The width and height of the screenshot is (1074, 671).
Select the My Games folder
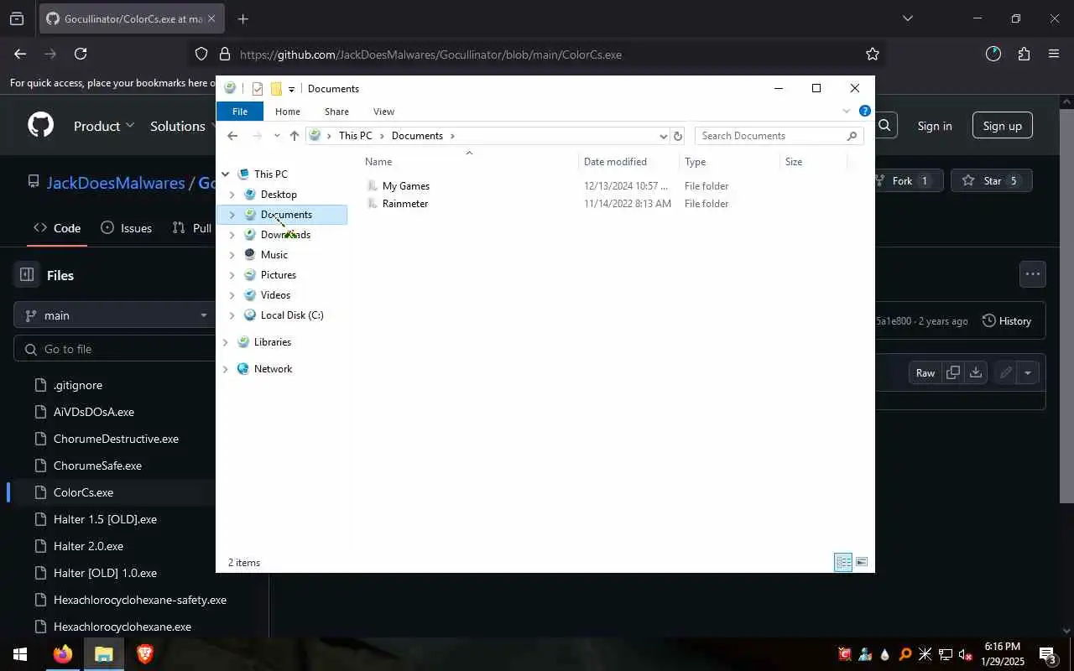(x=405, y=186)
